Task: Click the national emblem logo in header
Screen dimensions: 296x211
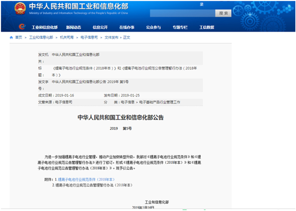Action: 20,9
